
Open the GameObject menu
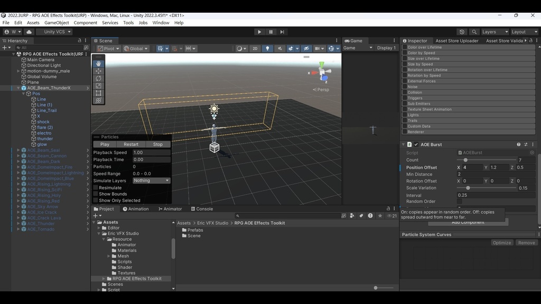point(57,23)
